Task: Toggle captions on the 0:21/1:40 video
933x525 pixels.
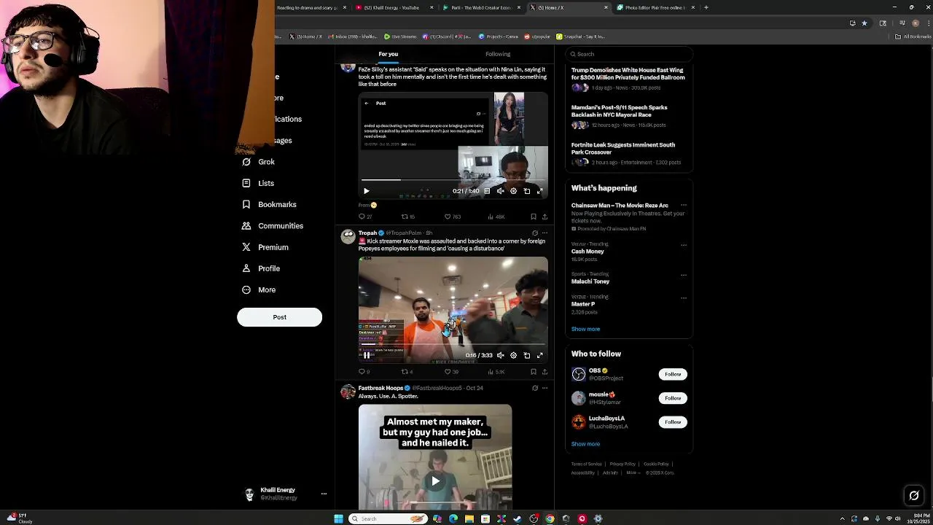Action: click(x=487, y=191)
